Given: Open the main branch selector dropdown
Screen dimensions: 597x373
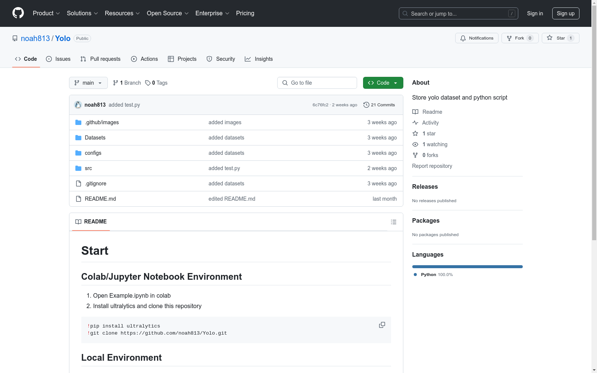Looking at the screenshot, I should [x=88, y=83].
